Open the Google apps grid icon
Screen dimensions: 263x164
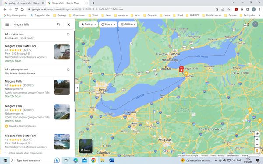tap(247, 24)
